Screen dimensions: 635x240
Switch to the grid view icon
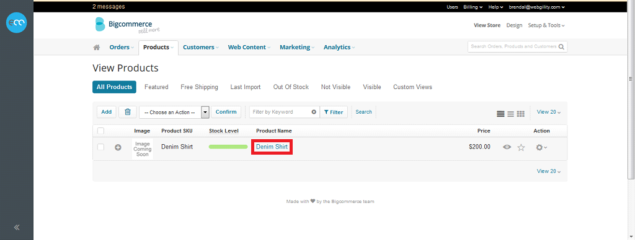pyautogui.click(x=521, y=114)
